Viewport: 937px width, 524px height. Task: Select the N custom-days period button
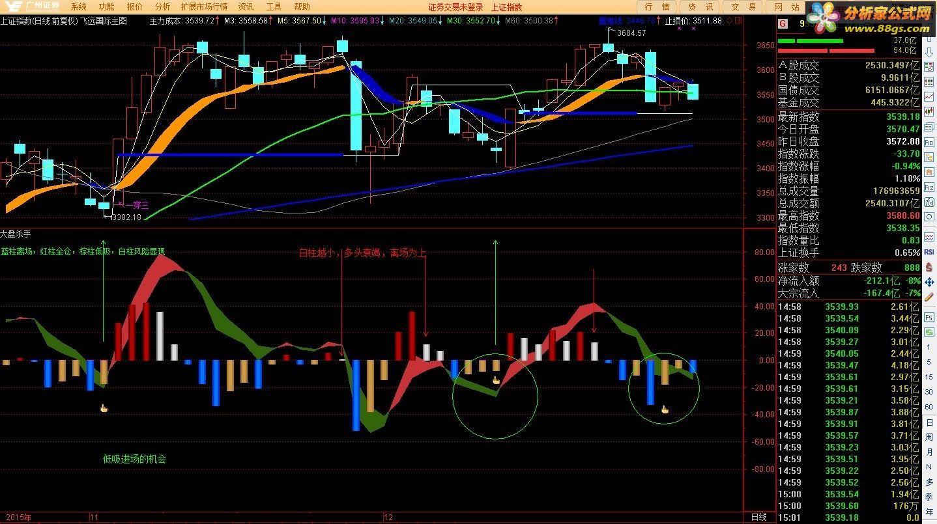coord(929,466)
